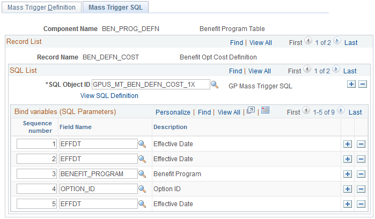Viewport: 375px width, 219px height.
Task: Add row after sequence 5
Action: pyautogui.click(x=348, y=204)
